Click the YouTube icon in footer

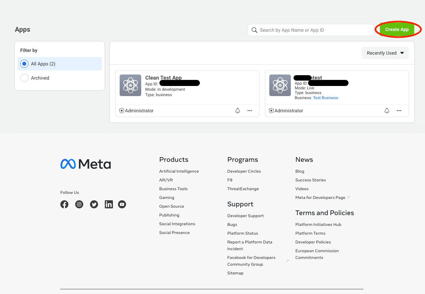click(x=122, y=204)
